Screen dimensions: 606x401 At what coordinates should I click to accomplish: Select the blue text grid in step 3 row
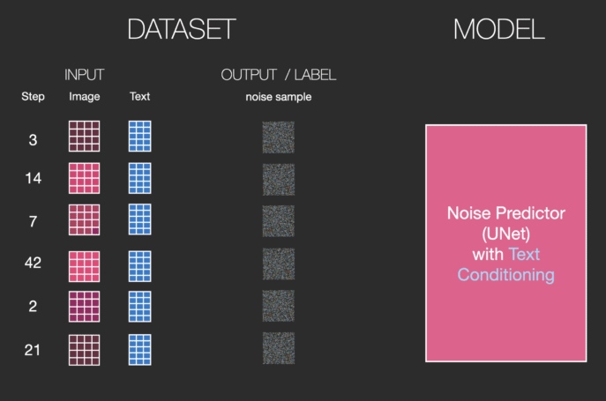pyautogui.click(x=140, y=136)
